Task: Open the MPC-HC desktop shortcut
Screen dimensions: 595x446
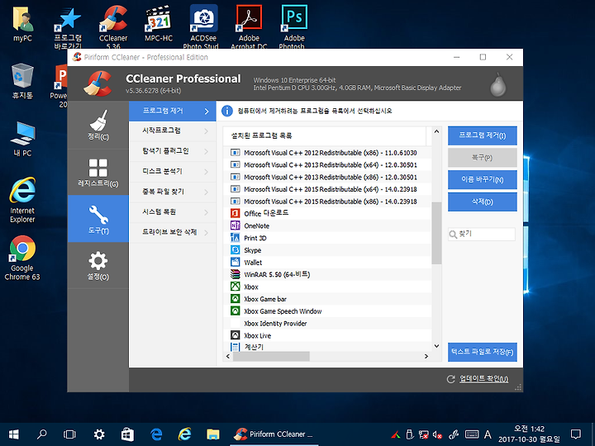Action: coord(159,23)
